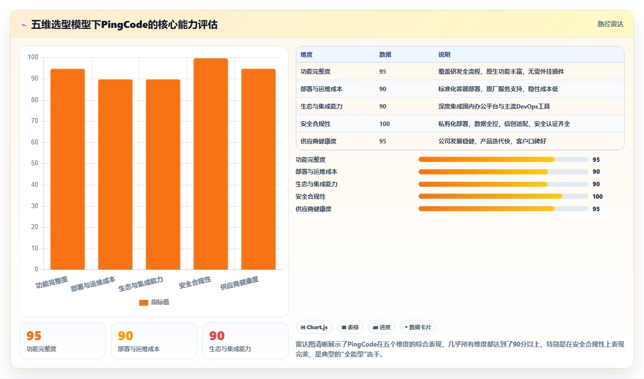
Task: Click the 部署与运维成本 bar in chart
Action: coord(115,175)
